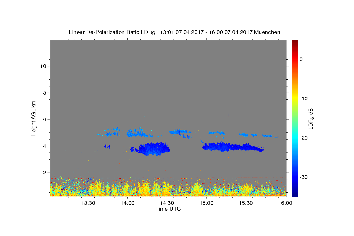The width and height of the screenshot is (354, 236).
Task: Click the 15:30 time axis label
Action: 246,203
